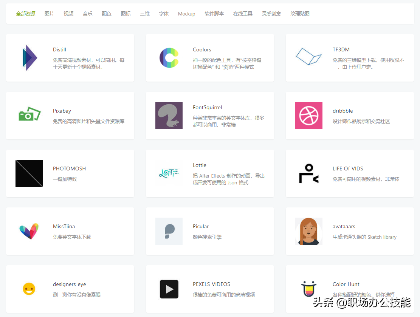Screen dimensions: 420x317
Task: Click the Pixabay green camera logo
Action: tap(29, 114)
